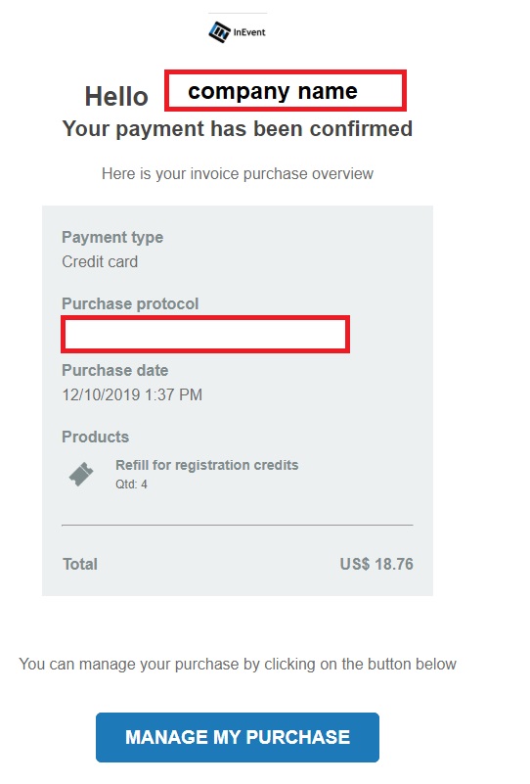Click the Purchase protocol label
This screenshot has height=784, width=530.
coord(130,303)
